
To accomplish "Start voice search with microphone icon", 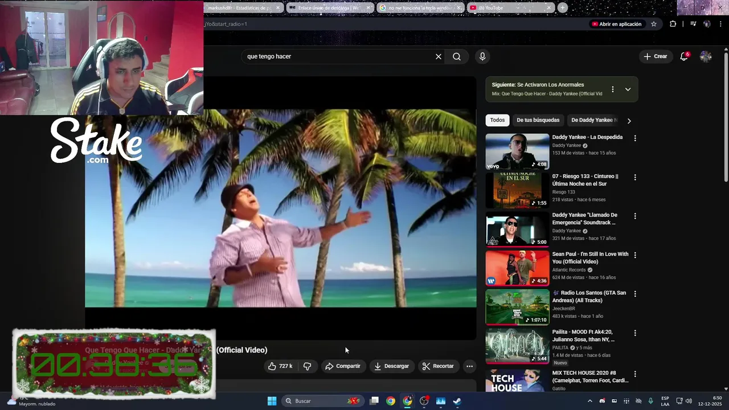I will tap(482, 56).
